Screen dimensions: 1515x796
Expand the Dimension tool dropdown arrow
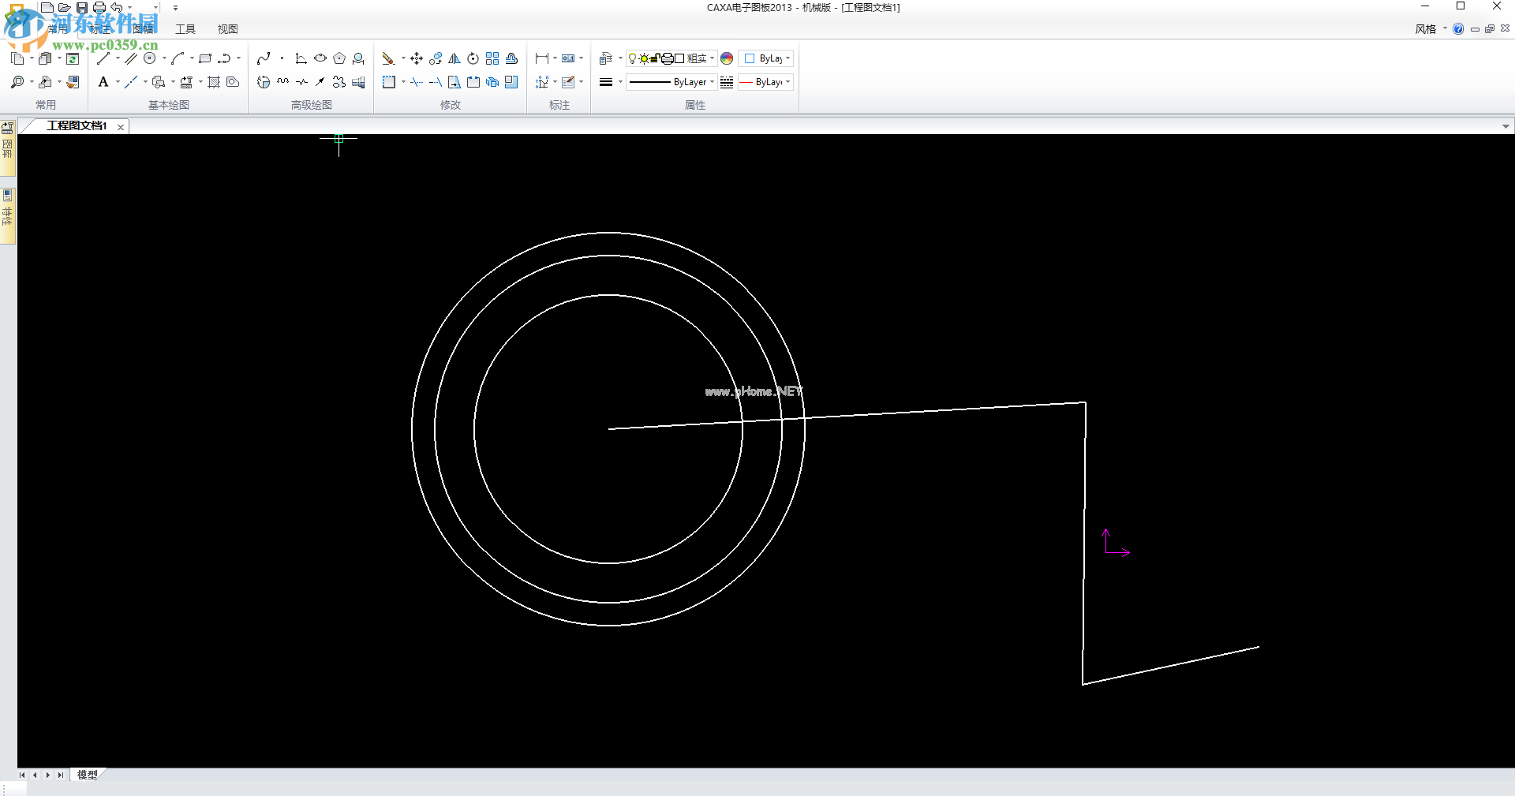pyautogui.click(x=555, y=58)
